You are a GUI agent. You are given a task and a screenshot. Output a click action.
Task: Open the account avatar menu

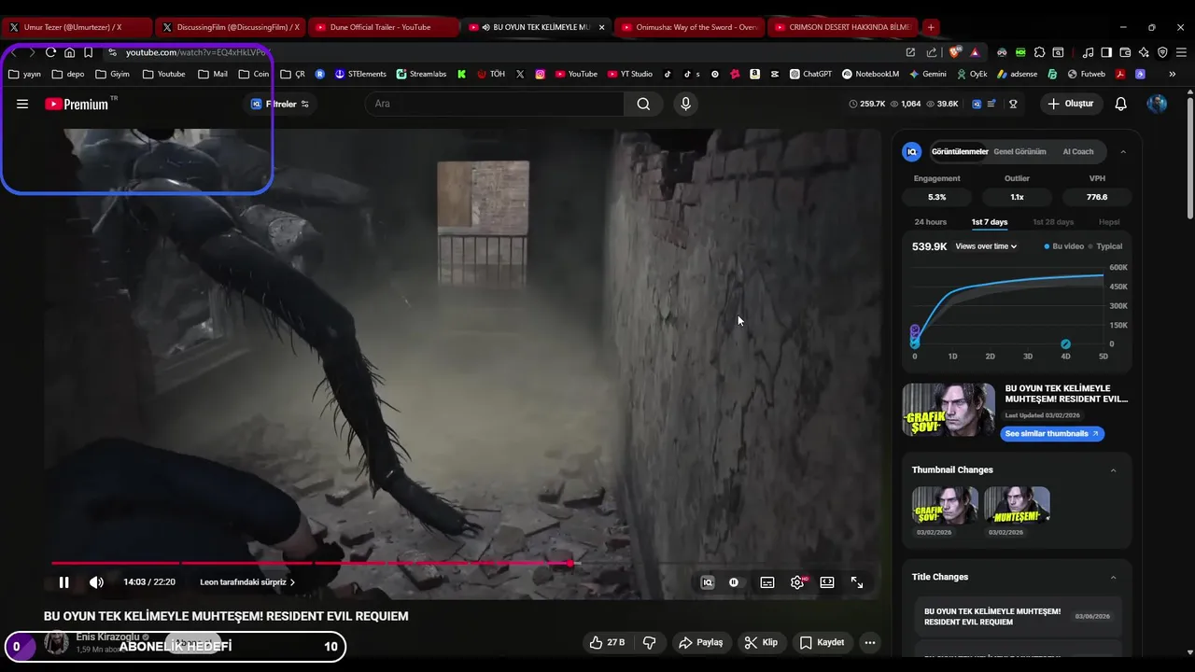[1157, 104]
